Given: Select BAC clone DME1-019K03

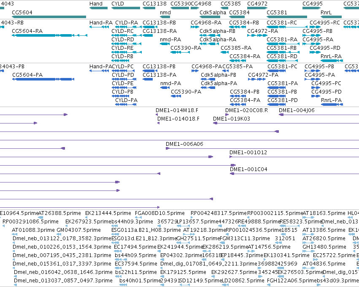Looking at the screenshot, I should click(232, 119).
